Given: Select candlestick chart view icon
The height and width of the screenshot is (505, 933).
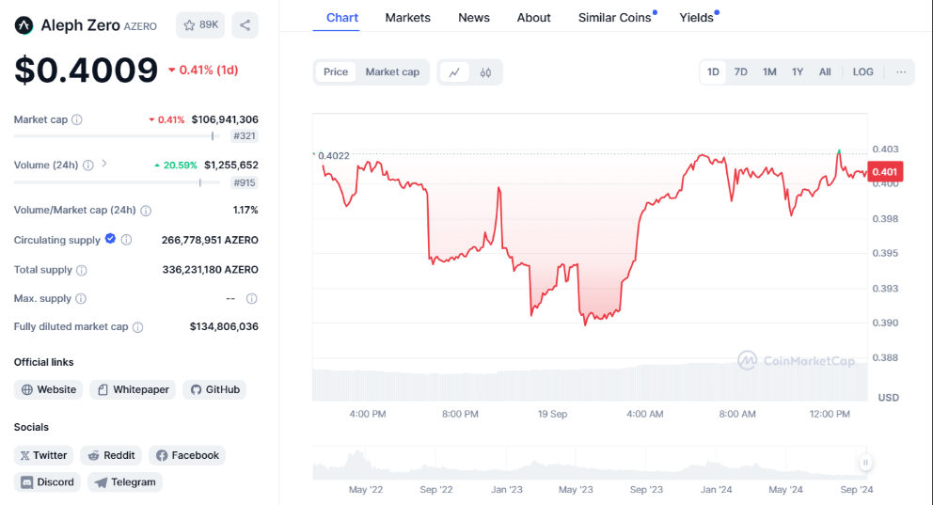Looking at the screenshot, I should click(485, 72).
